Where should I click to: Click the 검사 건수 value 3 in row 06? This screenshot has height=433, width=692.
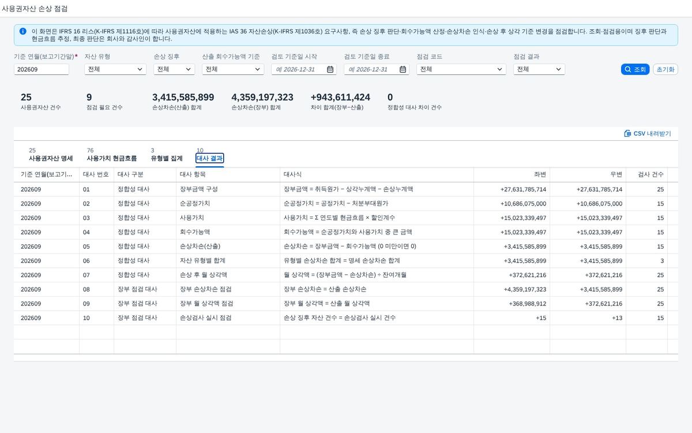[x=661, y=261]
